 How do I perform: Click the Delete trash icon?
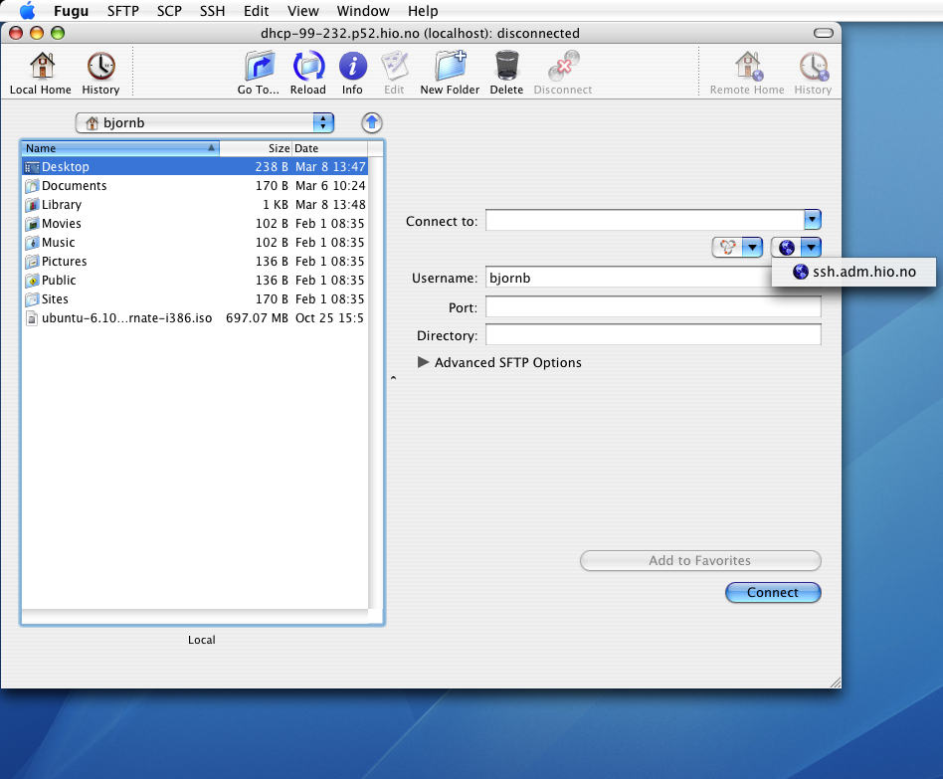(507, 65)
